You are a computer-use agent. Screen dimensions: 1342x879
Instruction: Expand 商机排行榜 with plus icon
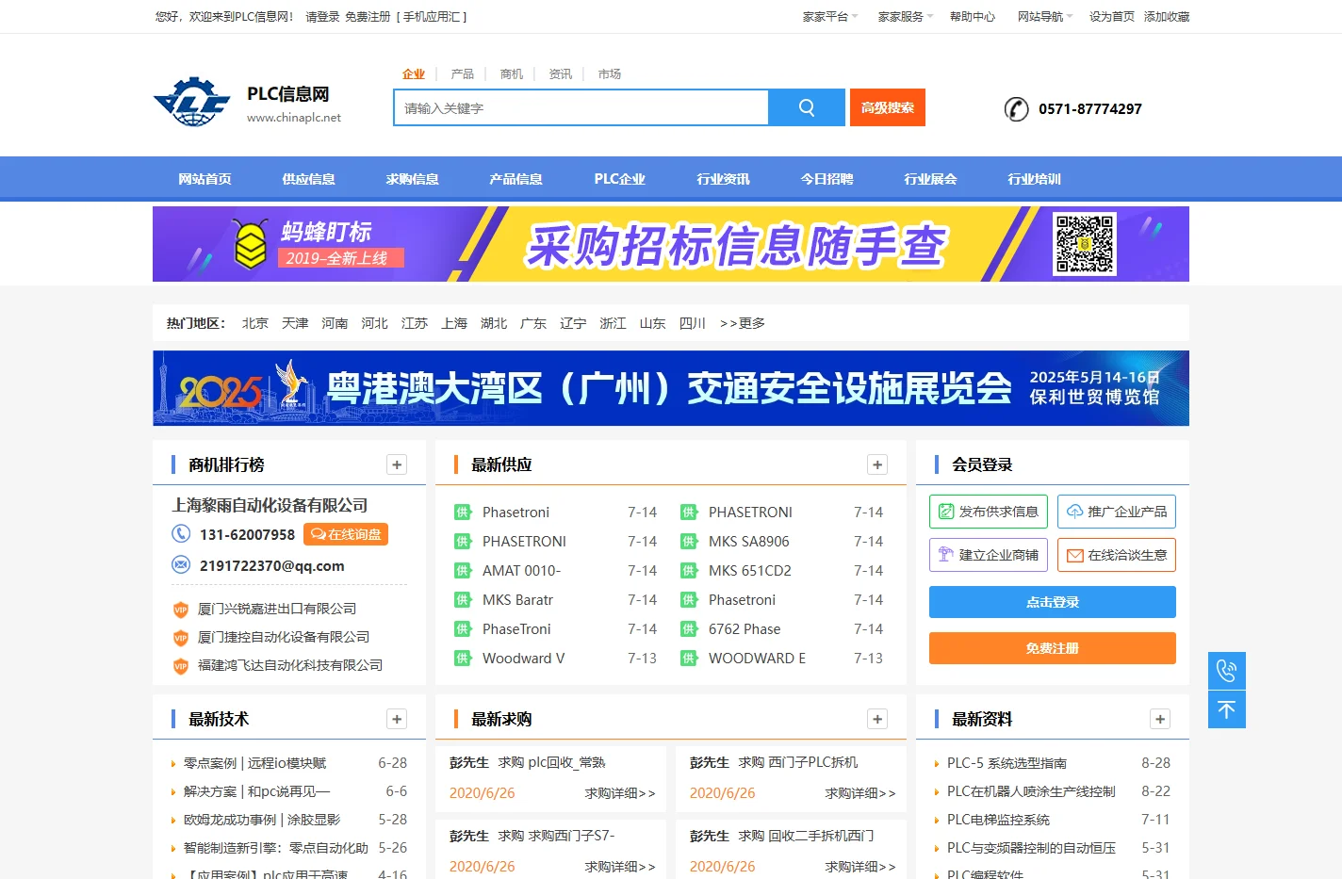pyautogui.click(x=397, y=464)
